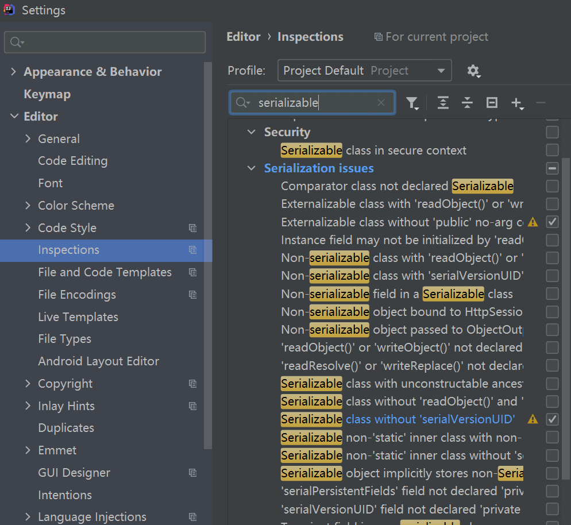Toggle Serializable class in secure context checkbox
Viewport: 571px width, 525px height.
pyautogui.click(x=552, y=150)
